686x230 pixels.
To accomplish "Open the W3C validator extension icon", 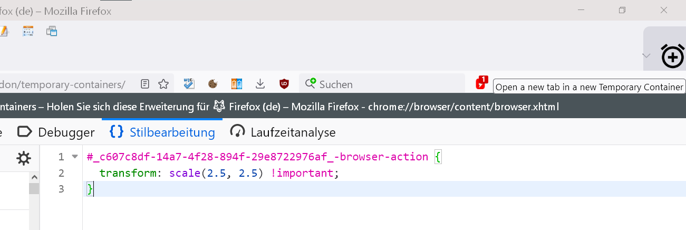I will coord(189,84).
